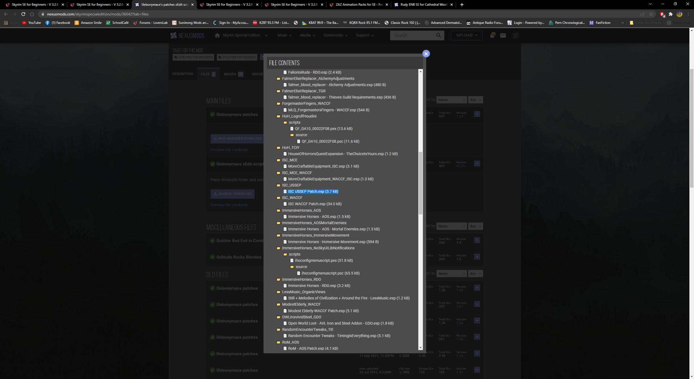Open Main Files sort-by Name dropdown

tap(452, 100)
